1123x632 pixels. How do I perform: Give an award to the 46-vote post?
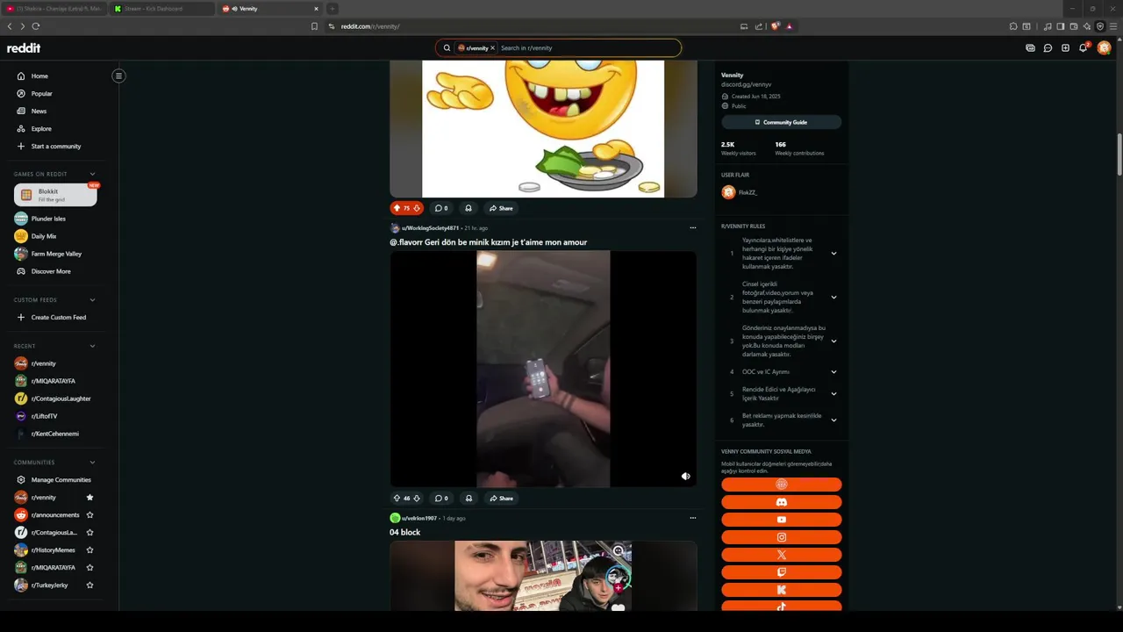(x=469, y=498)
